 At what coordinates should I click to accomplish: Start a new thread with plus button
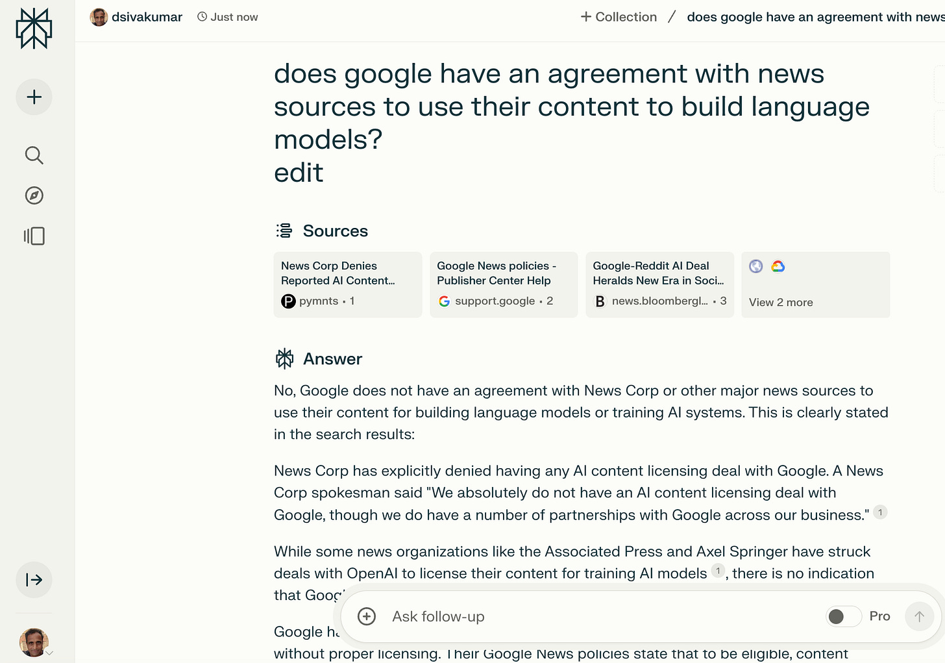pyautogui.click(x=34, y=97)
